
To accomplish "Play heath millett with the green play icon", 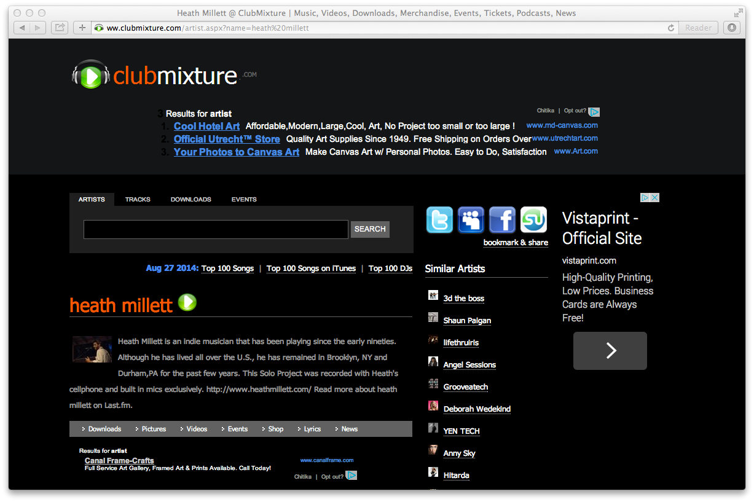I will tap(187, 302).
